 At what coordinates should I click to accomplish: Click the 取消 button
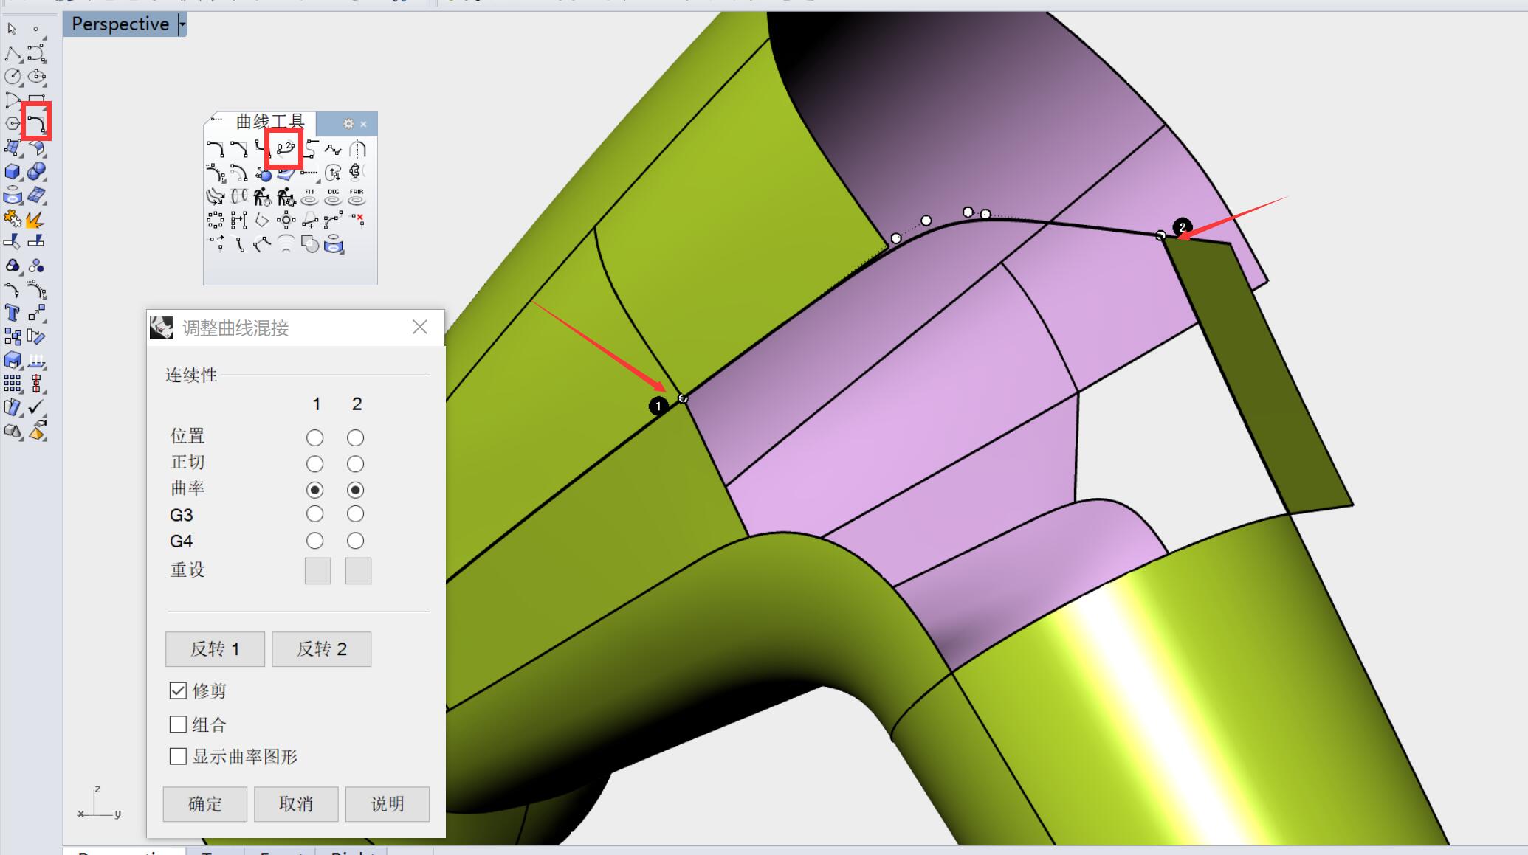(296, 803)
